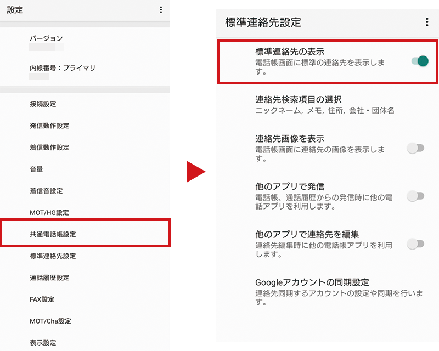Open 通話履歴設定 item
The width and height of the screenshot is (439, 351).
click(x=85, y=278)
